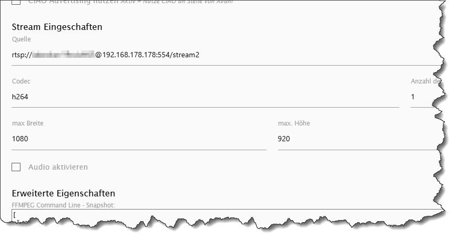Toggle the CIAO Advertising nutzen checkbox
The height and width of the screenshot is (240, 457).
16,2
